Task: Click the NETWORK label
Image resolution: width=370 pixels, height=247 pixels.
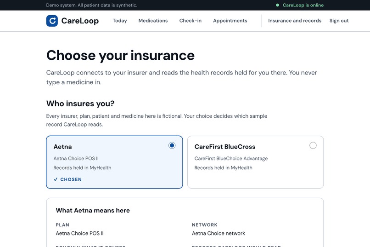Action: [x=205, y=225]
